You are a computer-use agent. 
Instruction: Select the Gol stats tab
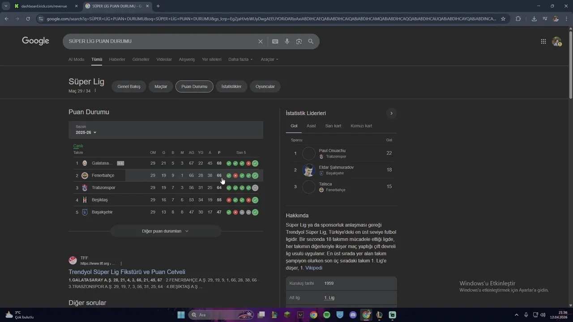294,126
